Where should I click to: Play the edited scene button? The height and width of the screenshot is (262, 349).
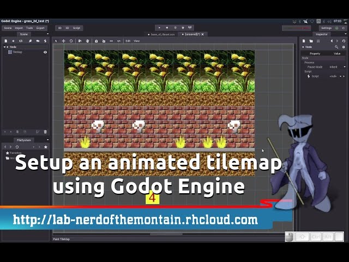175,28
